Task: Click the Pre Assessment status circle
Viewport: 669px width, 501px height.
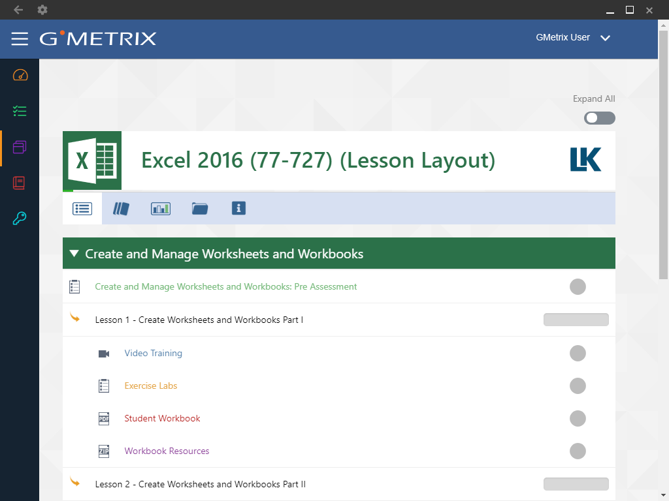Action: 578,287
